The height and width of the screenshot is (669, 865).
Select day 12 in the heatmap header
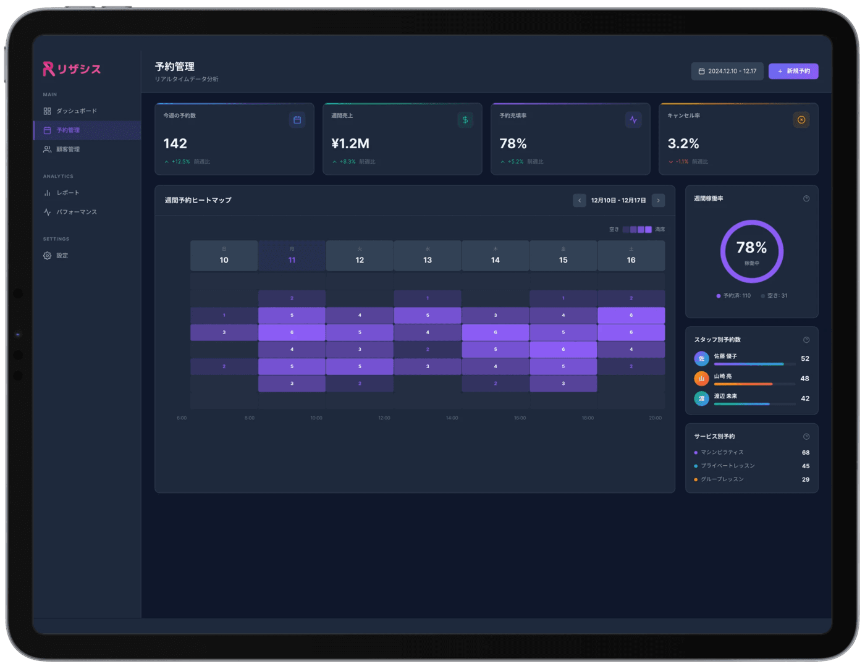[360, 256]
